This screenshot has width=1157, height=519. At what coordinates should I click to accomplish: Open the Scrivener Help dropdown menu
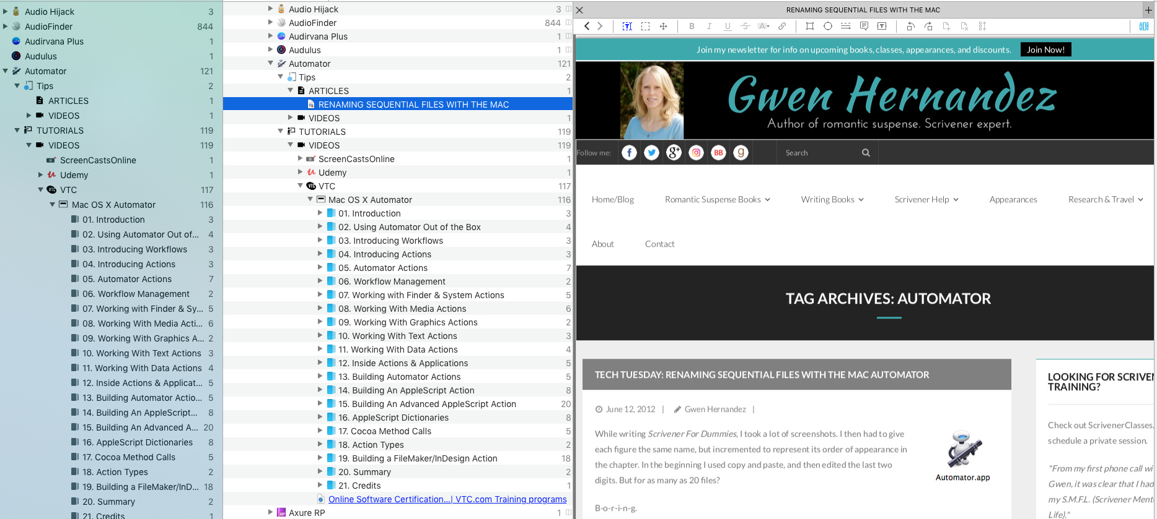click(926, 199)
